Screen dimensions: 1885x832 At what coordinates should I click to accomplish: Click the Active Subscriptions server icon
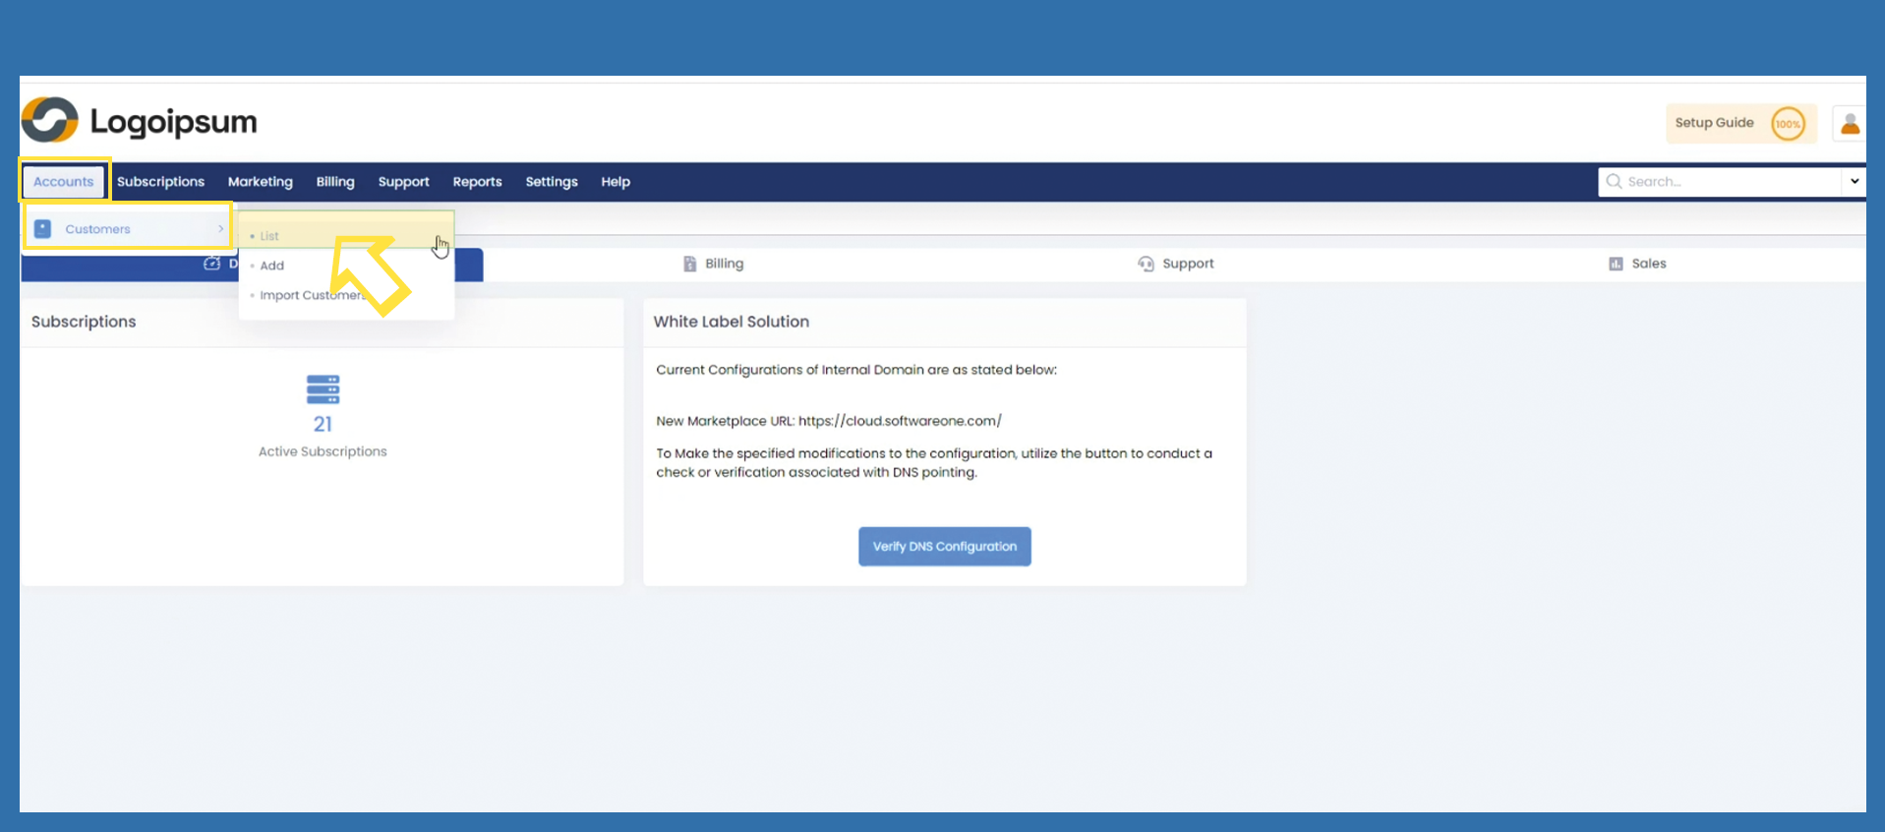[x=323, y=389]
